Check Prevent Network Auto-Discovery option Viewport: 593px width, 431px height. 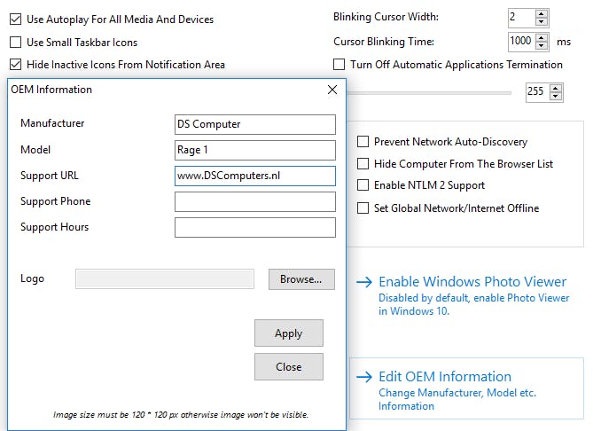(x=363, y=141)
